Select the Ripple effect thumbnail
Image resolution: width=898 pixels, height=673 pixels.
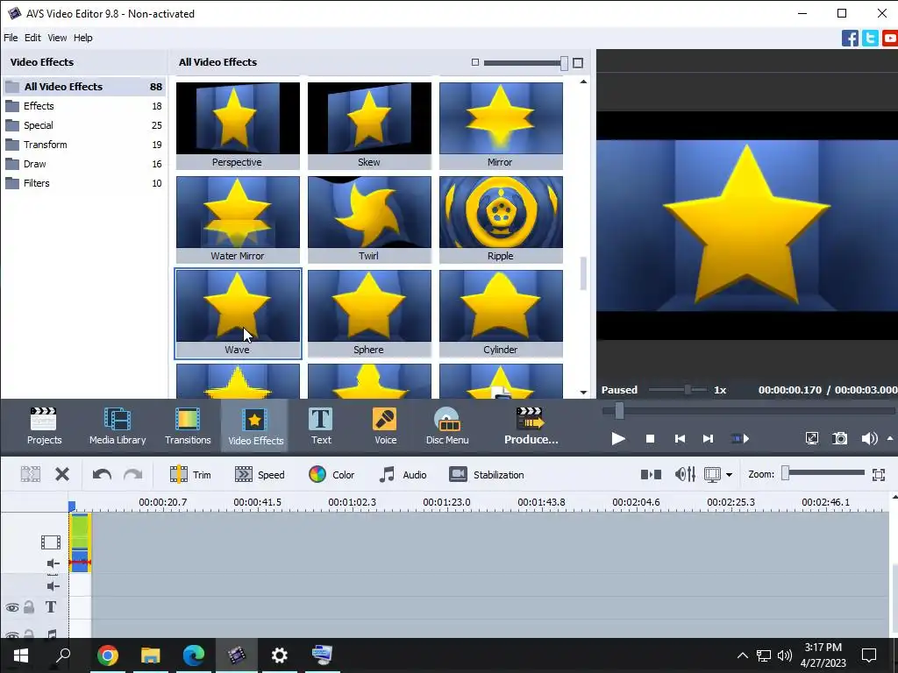coord(501,219)
